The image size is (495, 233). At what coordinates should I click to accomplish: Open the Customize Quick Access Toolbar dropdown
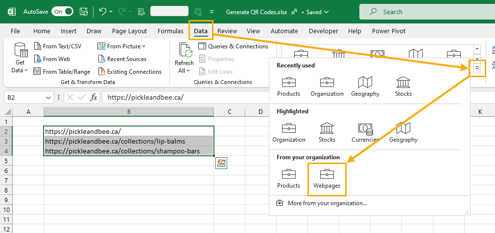[212, 12]
